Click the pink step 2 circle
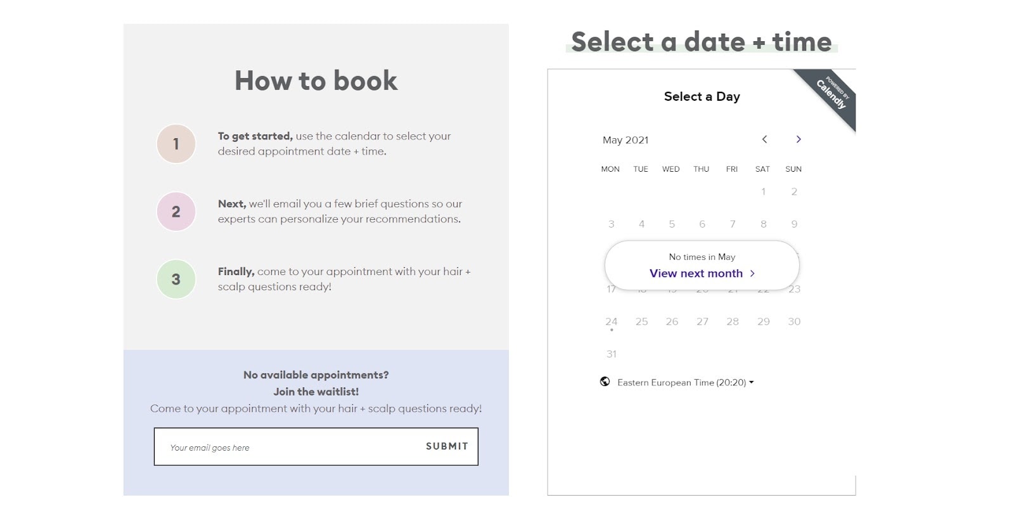This screenshot has height=514, width=1014. [x=176, y=212]
